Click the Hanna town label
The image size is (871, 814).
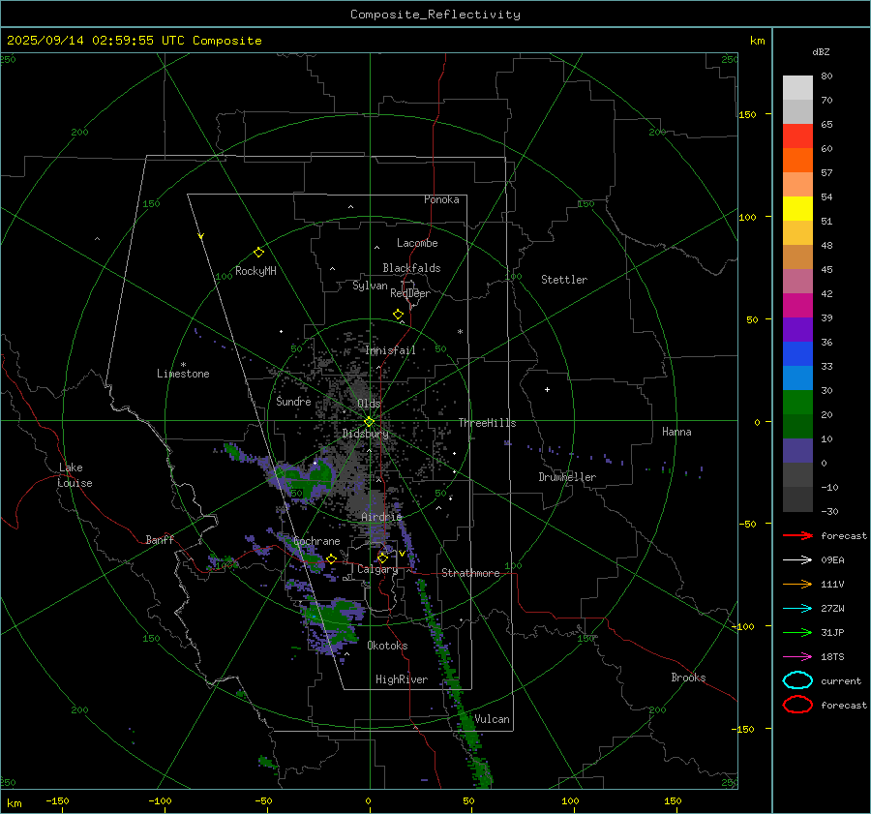pos(676,432)
